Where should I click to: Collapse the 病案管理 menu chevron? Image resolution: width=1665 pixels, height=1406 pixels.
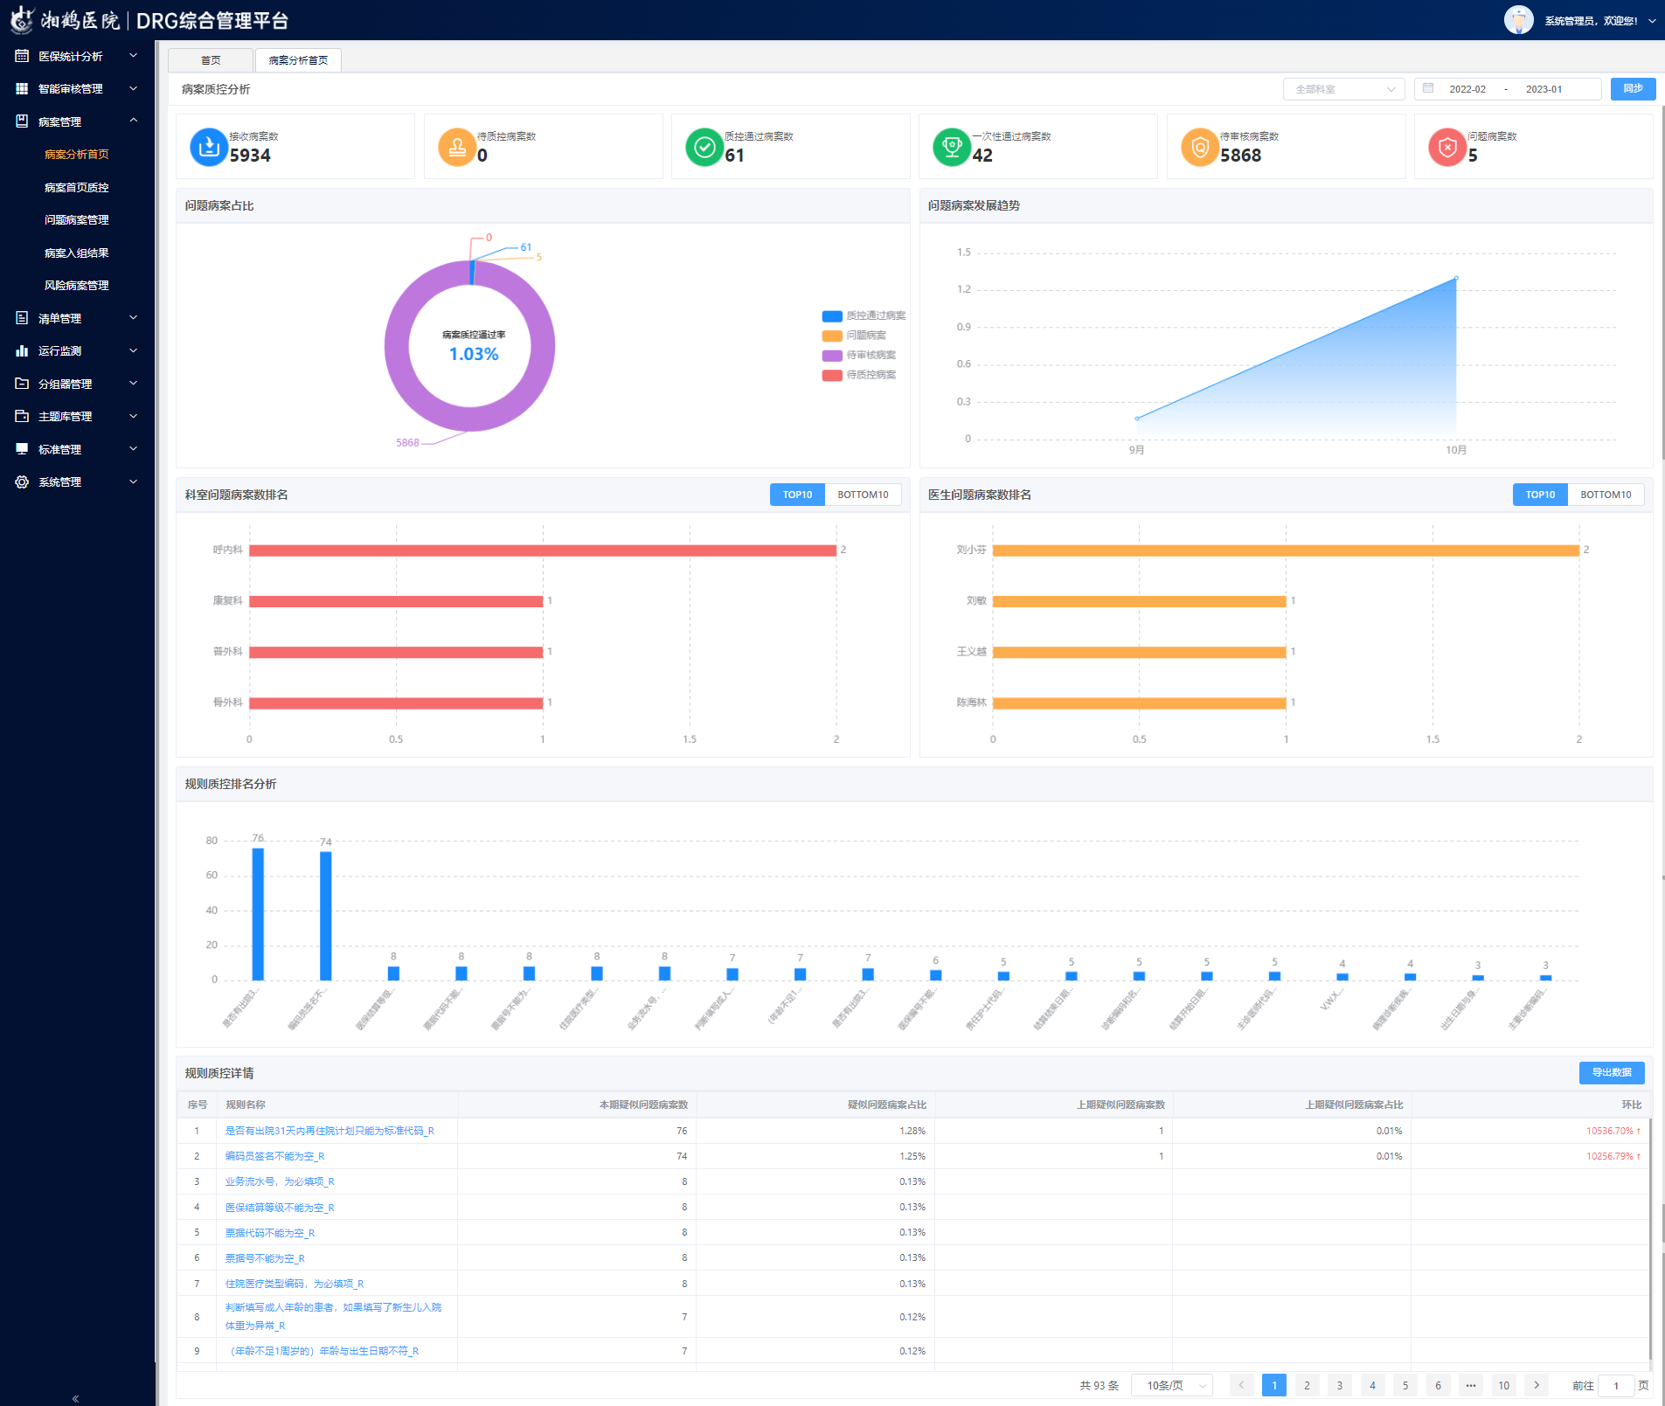tap(134, 121)
